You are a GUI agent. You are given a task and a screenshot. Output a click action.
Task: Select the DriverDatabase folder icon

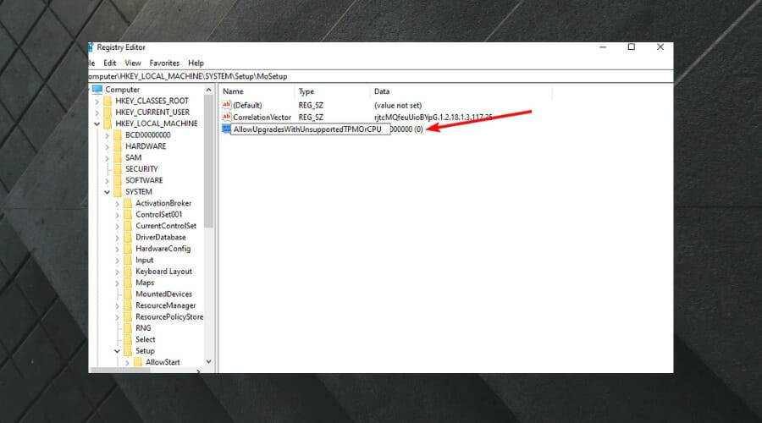(x=128, y=238)
